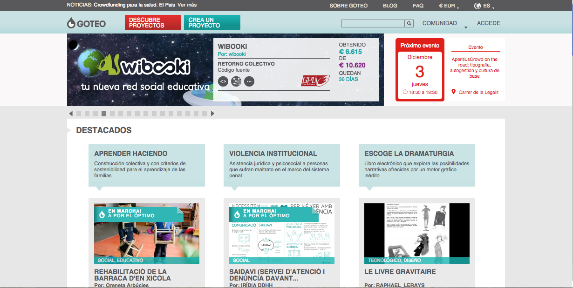This screenshot has width=573, height=288.
Task: Open the WIBOOKI project title
Action: [232, 47]
